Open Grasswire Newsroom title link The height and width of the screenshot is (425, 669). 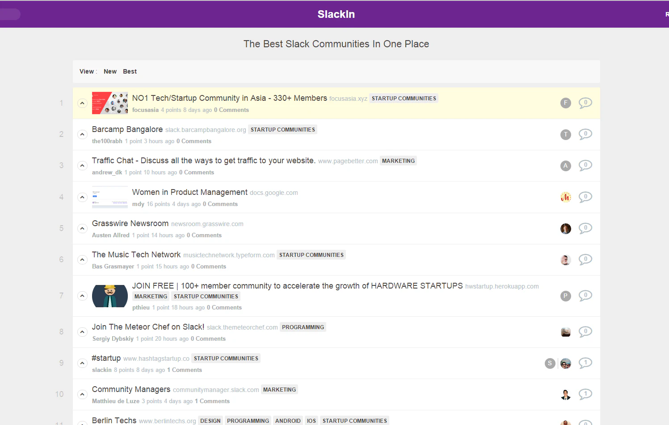tap(130, 223)
